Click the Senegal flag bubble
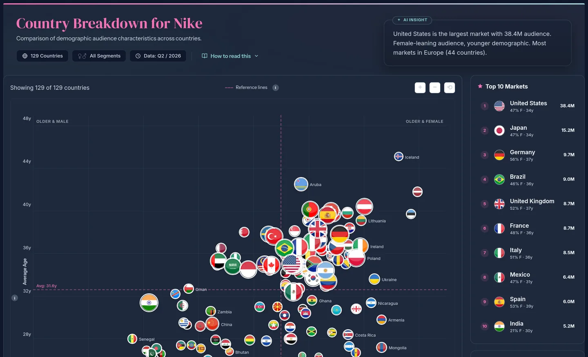Viewport: 588px width, 357px height. 132,339
